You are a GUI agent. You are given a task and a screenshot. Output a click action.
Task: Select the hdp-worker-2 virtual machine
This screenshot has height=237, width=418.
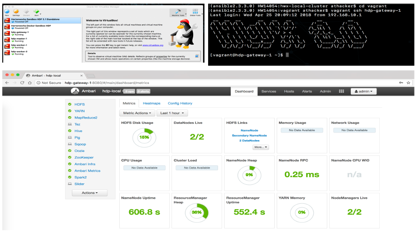coord(42,53)
